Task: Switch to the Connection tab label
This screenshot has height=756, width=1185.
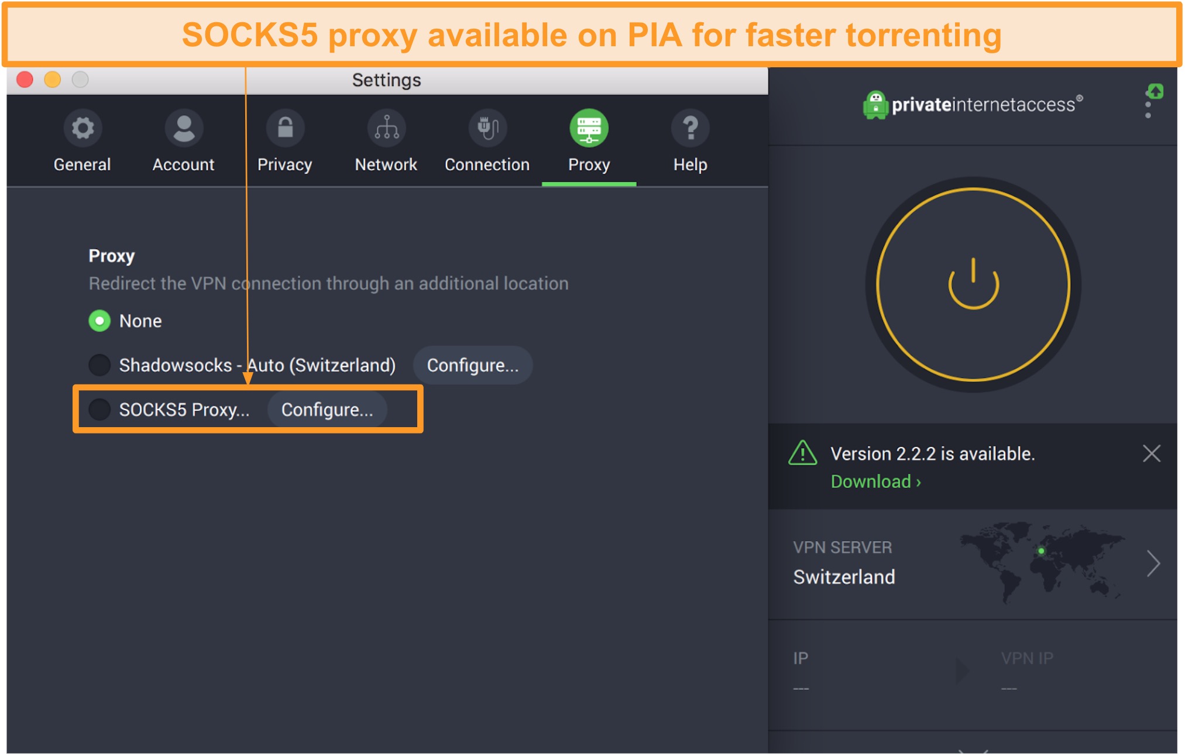Action: (487, 164)
